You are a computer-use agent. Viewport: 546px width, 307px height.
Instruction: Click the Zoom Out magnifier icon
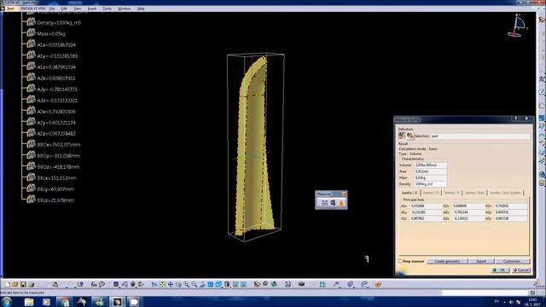(195, 284)
